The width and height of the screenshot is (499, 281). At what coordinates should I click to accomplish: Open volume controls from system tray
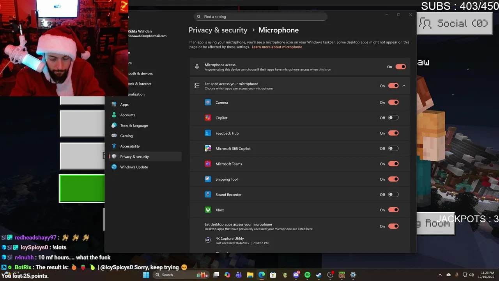tap(471, 275)
